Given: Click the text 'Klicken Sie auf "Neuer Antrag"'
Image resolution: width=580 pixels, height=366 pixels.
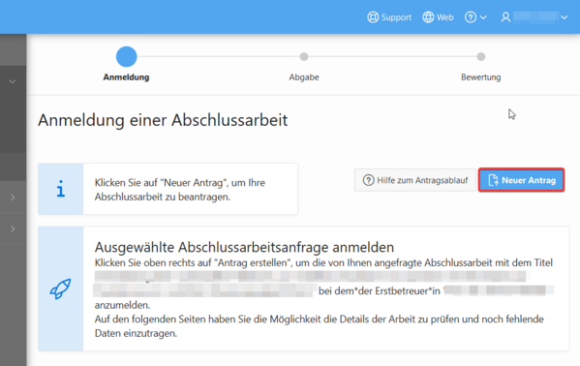Looking at the screenshot, I should click(161, 183).
